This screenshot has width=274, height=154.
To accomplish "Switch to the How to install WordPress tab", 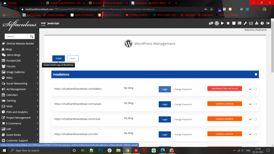I will (x=66, y=3).
